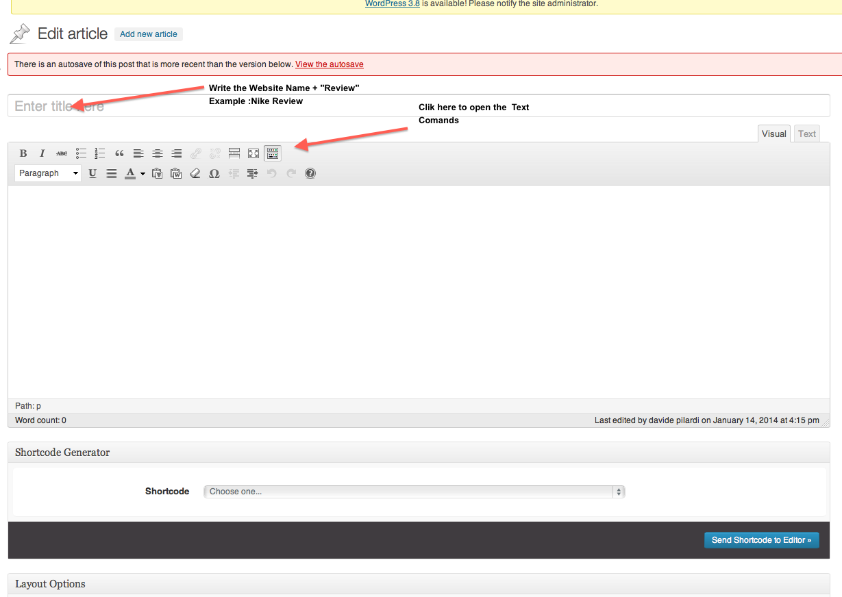This screenshot has height=597, width=842.
Task: Insert the More tag
Action: click(234, 153)
